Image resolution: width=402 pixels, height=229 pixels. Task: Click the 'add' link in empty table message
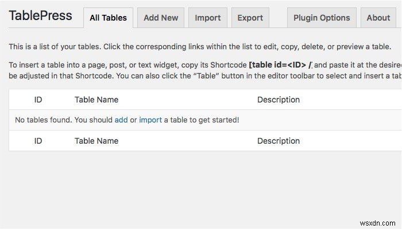pos(121,120)
